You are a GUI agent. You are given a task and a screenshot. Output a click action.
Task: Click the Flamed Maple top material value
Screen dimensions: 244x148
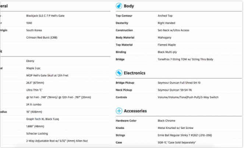point(167,45)
